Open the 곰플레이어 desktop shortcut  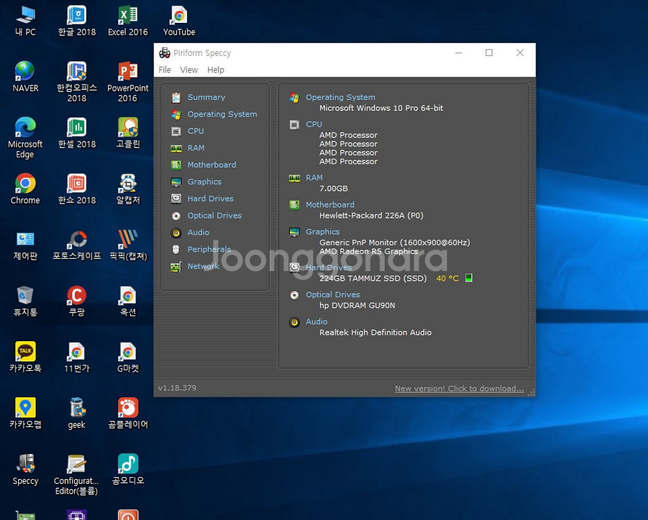point(128,414)
